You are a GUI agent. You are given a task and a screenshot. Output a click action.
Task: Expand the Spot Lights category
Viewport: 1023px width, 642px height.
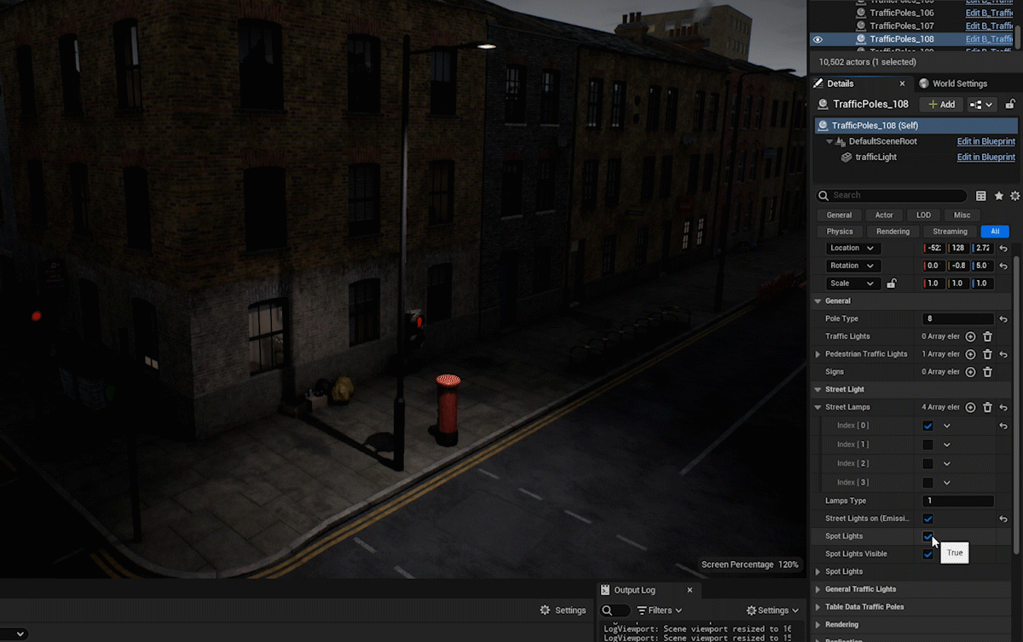coord(818,571)
